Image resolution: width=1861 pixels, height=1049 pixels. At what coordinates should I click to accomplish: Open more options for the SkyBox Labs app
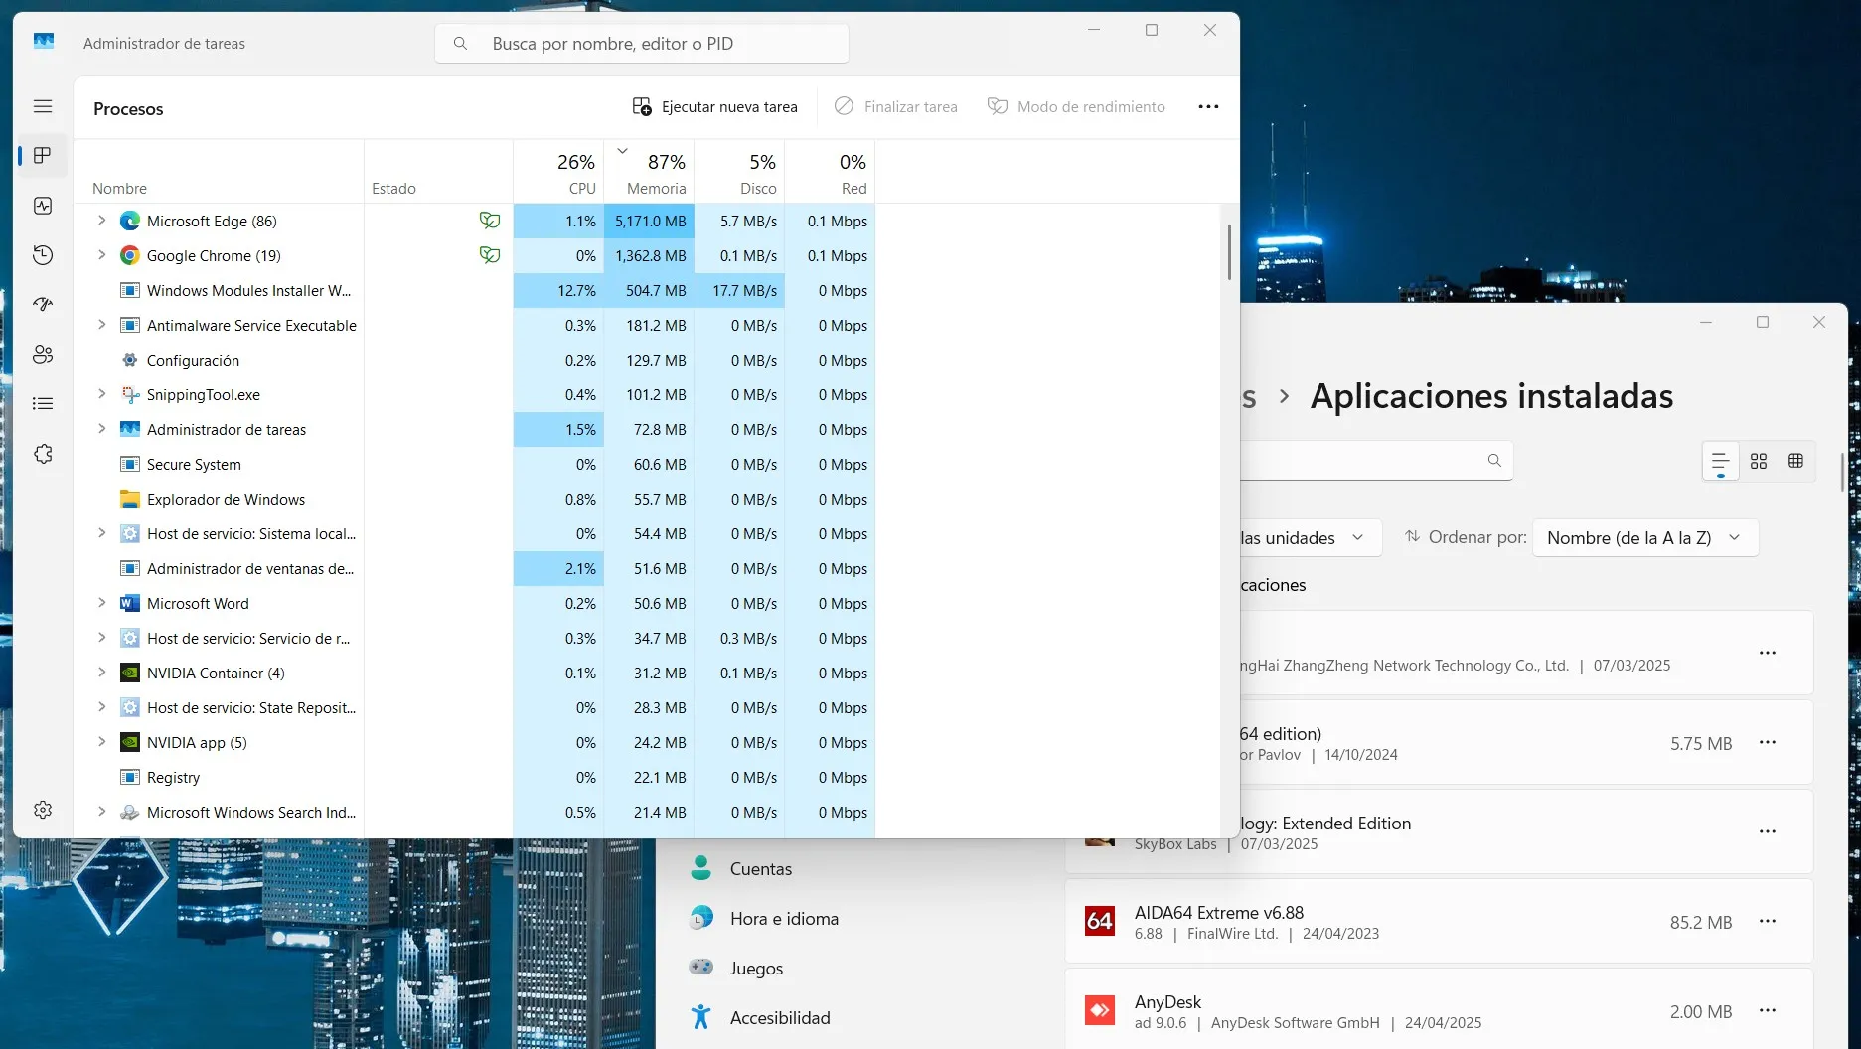coord(1767,831)
